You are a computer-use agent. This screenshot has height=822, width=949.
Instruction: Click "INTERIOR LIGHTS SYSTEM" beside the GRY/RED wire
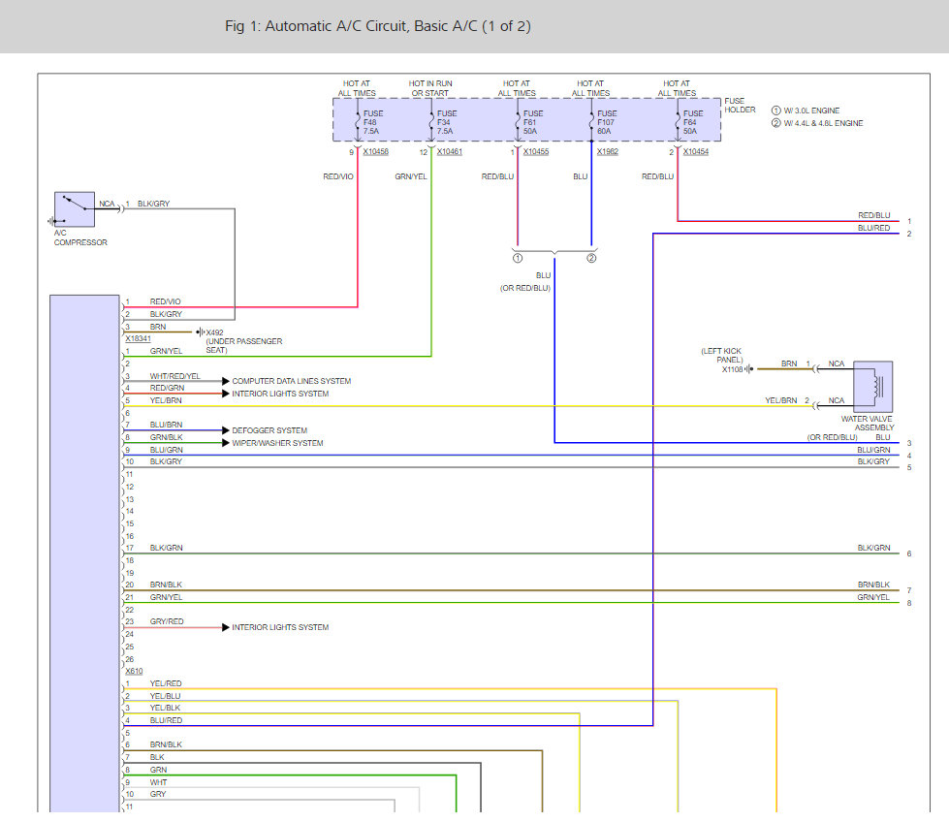click(x=280, y=627)
